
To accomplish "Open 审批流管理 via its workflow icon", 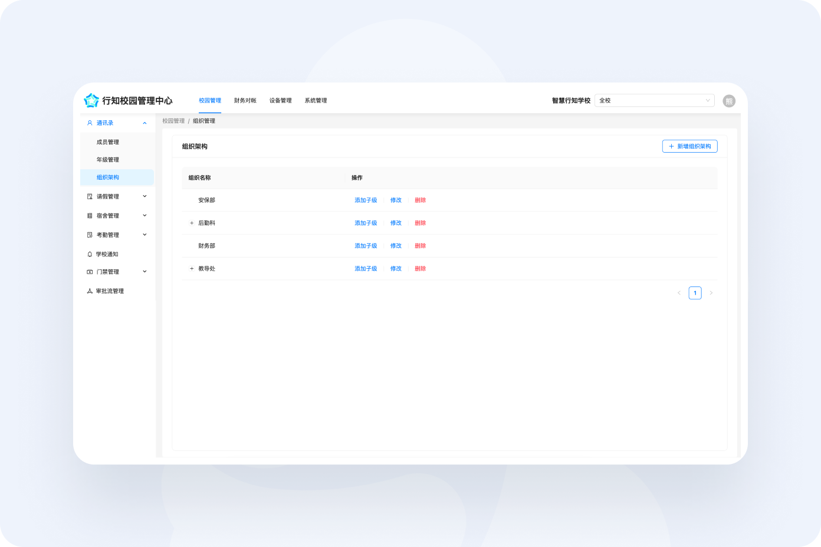I will [89, 291].
